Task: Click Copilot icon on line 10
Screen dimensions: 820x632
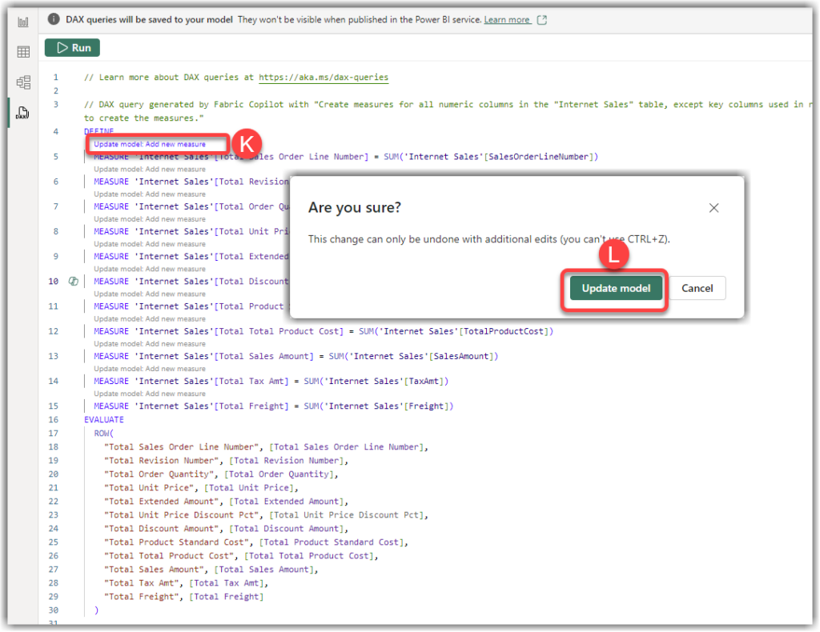Action: tap(73, 282)
